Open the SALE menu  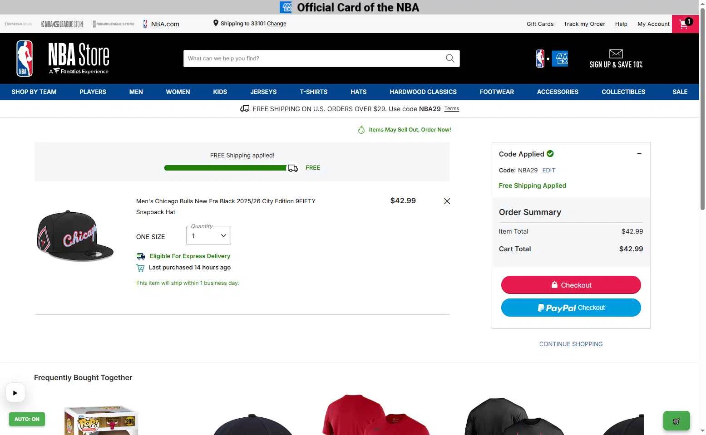click(x=680, y=92)
